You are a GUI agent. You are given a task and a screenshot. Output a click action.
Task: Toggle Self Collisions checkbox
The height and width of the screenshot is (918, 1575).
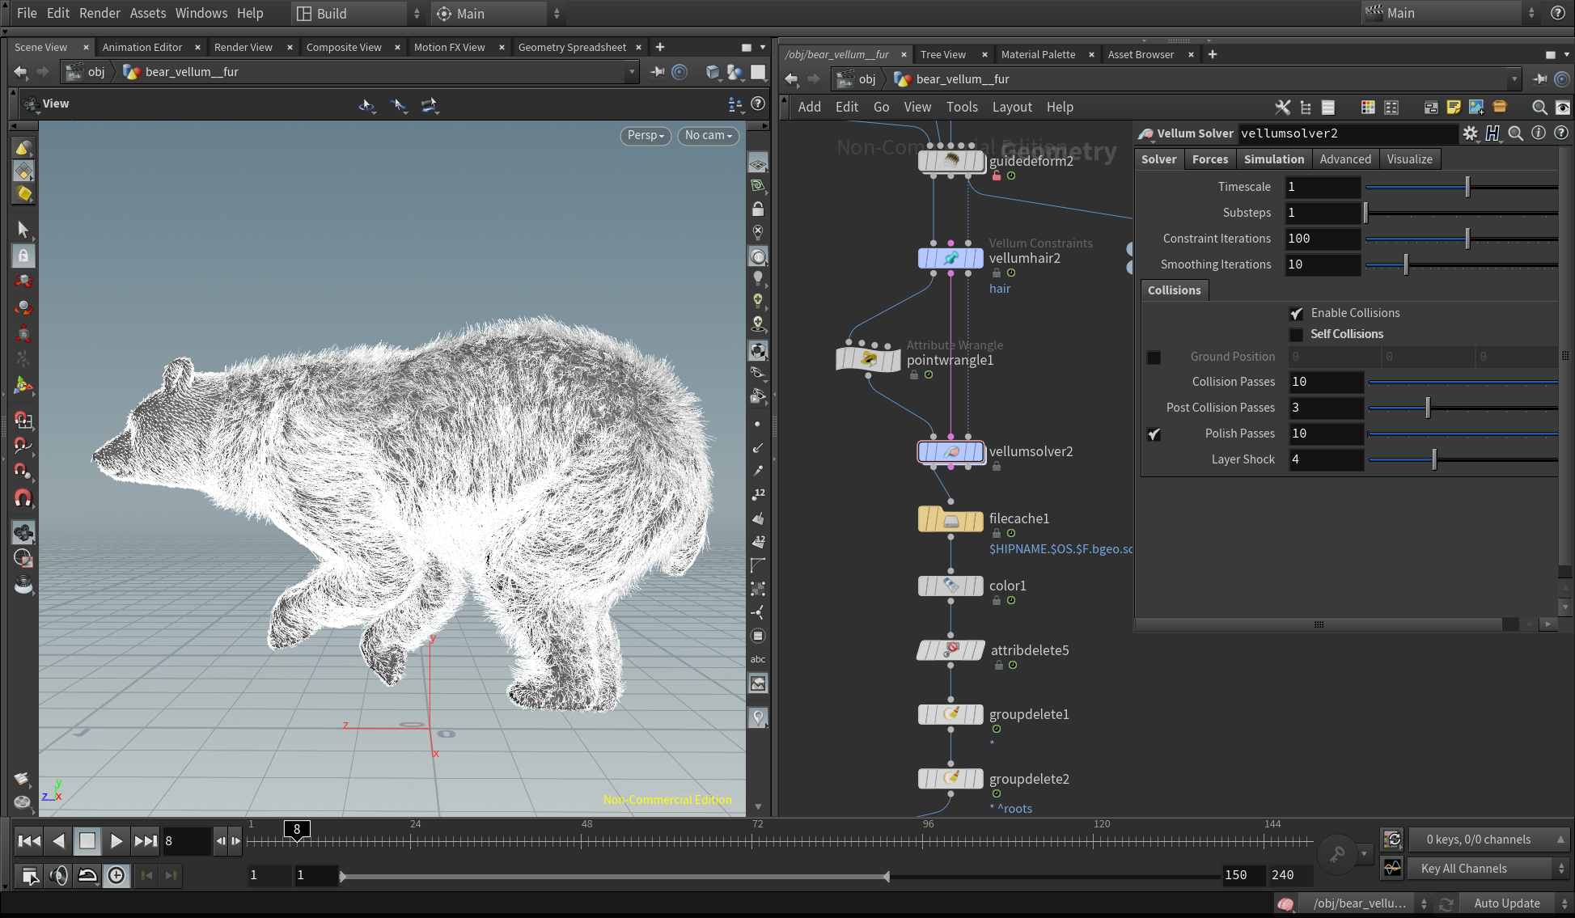1296,334
